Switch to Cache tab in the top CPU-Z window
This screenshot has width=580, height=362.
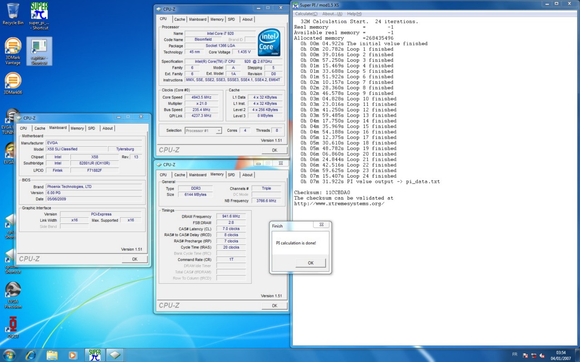179,19
